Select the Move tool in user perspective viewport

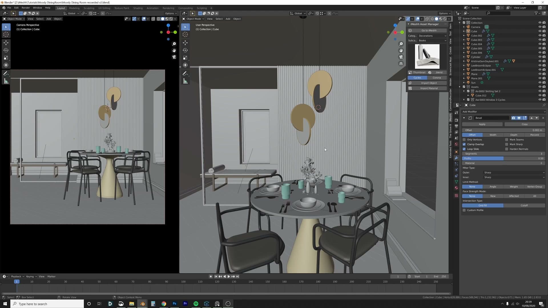(x=185, y=43)
